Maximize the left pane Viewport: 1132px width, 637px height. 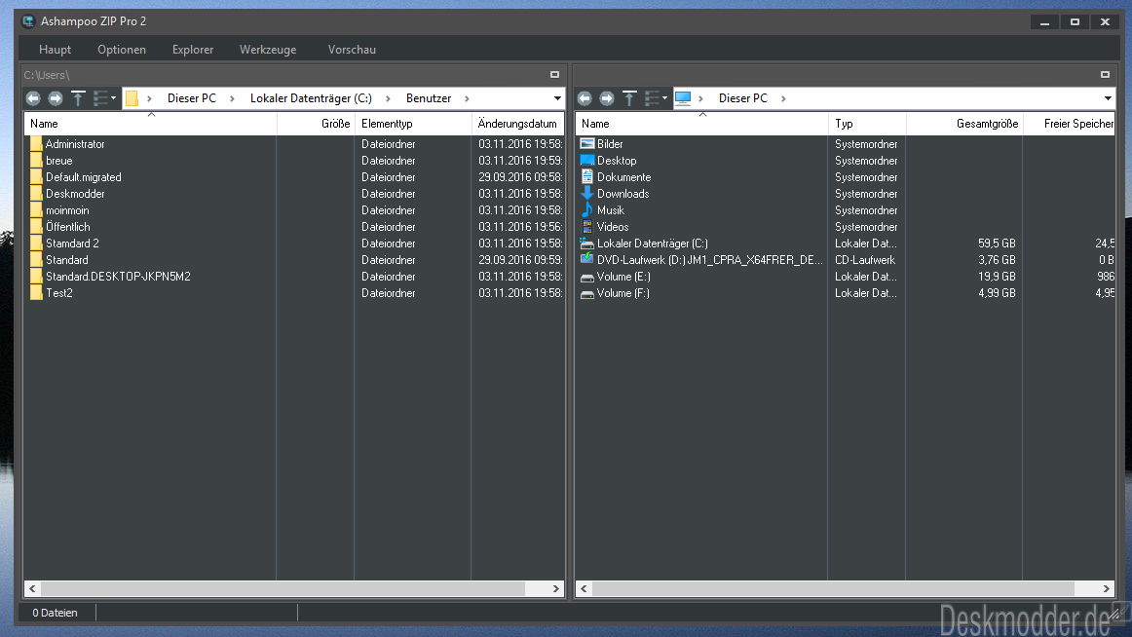click(x=554, y=74)
